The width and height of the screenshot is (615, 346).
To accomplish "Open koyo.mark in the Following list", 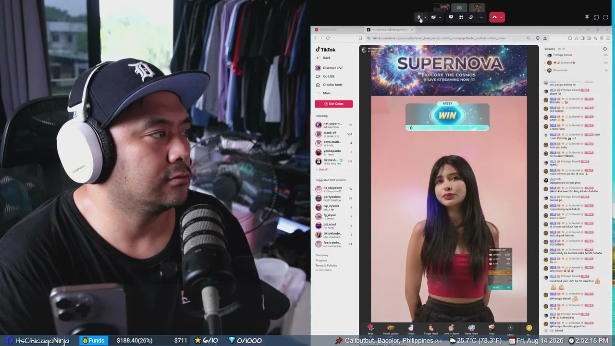I will click(334, 143).
